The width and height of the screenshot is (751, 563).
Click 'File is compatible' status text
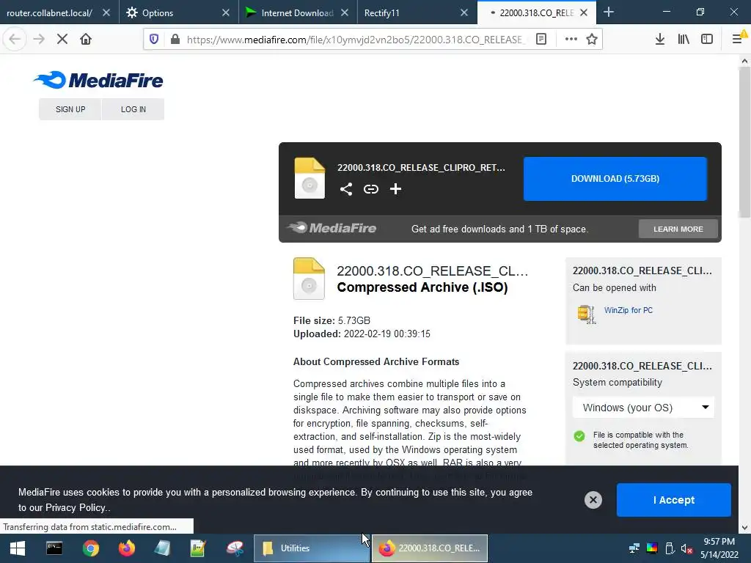pyautogui.click(x=640, y=440)
